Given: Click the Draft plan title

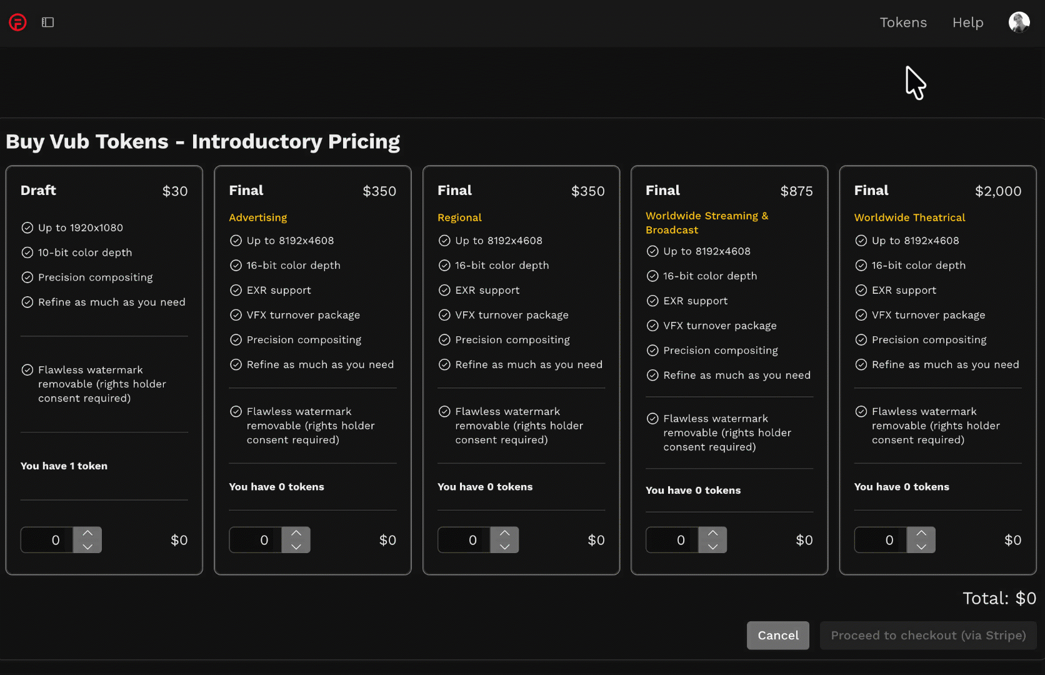Looking at the screenshot, I should click(38, 190).
